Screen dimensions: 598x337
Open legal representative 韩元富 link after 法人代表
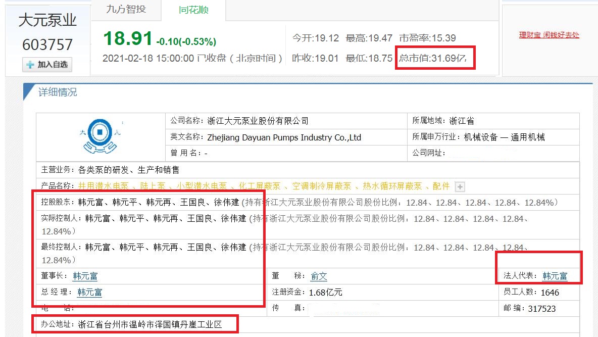pyautogui.click(x=555, y=276)
